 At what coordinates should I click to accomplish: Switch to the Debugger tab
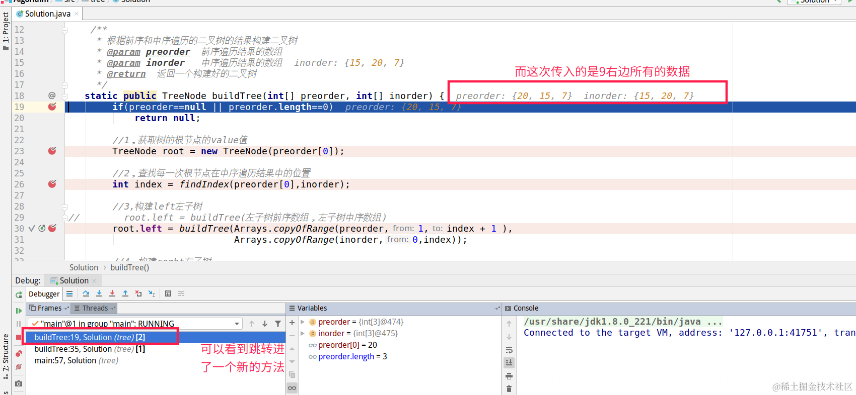pos(44,294)
